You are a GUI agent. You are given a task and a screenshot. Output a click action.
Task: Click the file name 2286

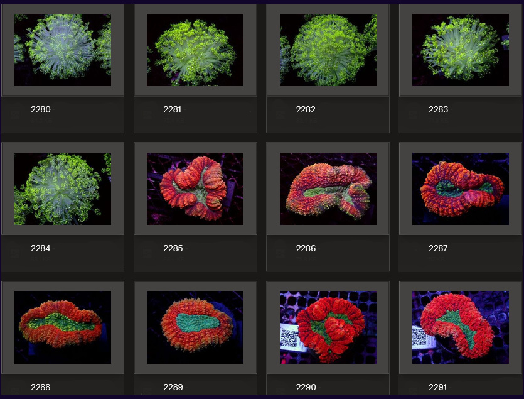pos(306,248)
